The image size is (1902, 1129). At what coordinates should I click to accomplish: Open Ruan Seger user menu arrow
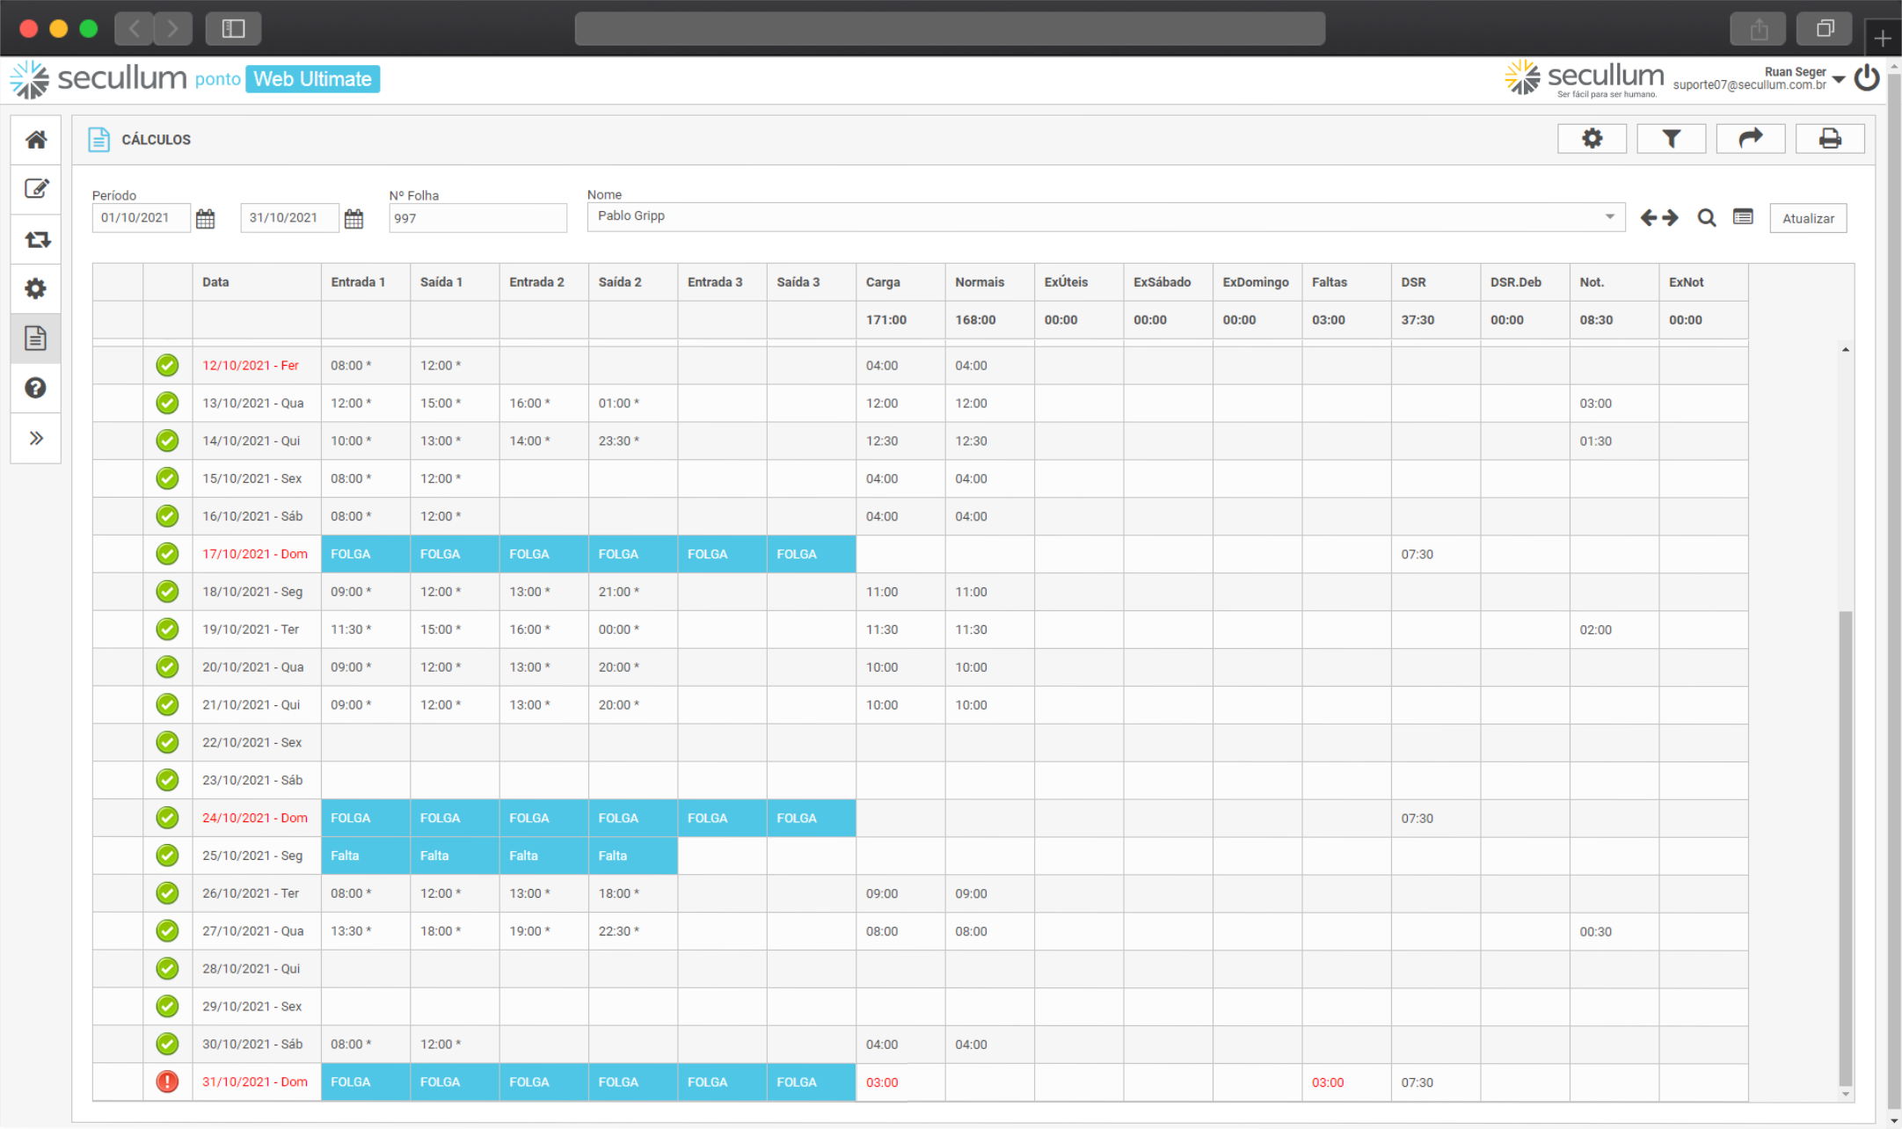1839,79
